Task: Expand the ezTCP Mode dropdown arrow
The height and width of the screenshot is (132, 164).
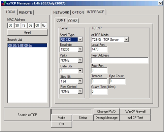Action: click(x=126, y=39)
